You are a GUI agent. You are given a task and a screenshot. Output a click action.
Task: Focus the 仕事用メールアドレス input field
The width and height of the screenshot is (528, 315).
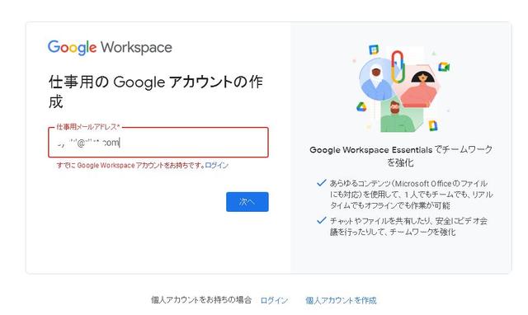[x=158, y=143]
